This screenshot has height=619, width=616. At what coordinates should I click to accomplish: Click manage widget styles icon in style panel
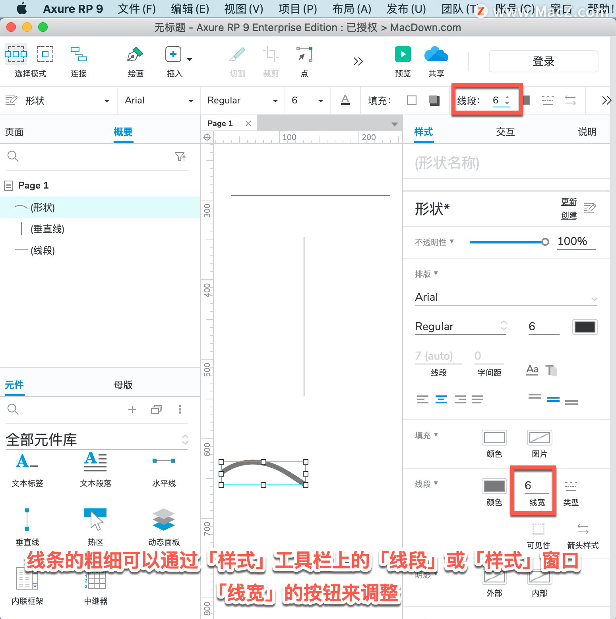(x=590, y=208)
